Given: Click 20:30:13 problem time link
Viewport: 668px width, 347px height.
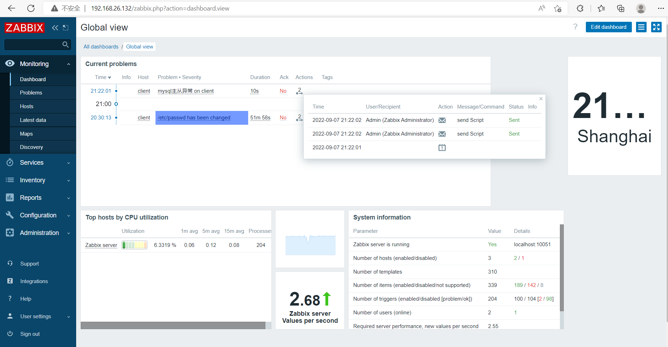Looking at the screenshot, I should (101, 118).
